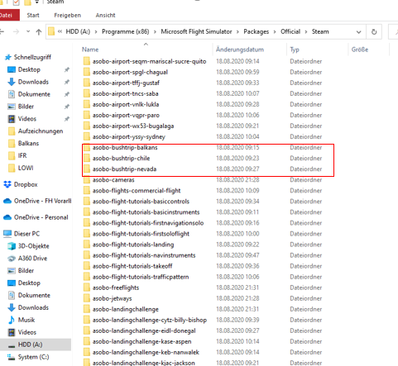This screenshot has width=398, height=366.
Task: Open Downloads under Schnellzugriff
Action: point(33,82)
